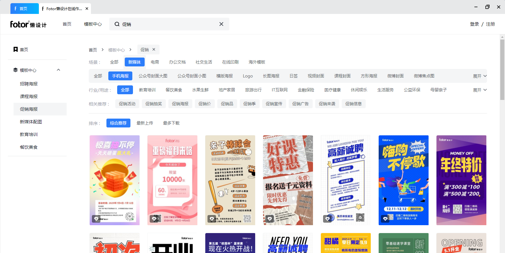Close the Fotor懒设计 browser tab
Viewport: 505px width, 253px height.
87,9
